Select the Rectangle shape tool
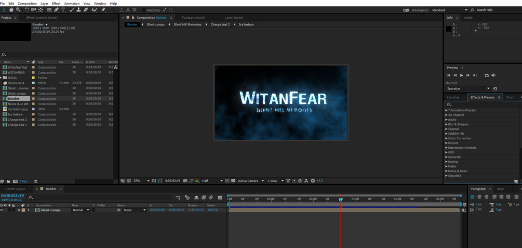Viewport: 522px width, 248px height. [x=49, y=10]
